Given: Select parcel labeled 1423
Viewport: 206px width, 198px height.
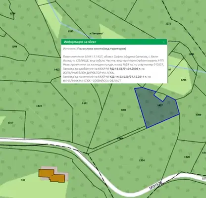Looking at the screenshot, I should click(x=39, y=106).
